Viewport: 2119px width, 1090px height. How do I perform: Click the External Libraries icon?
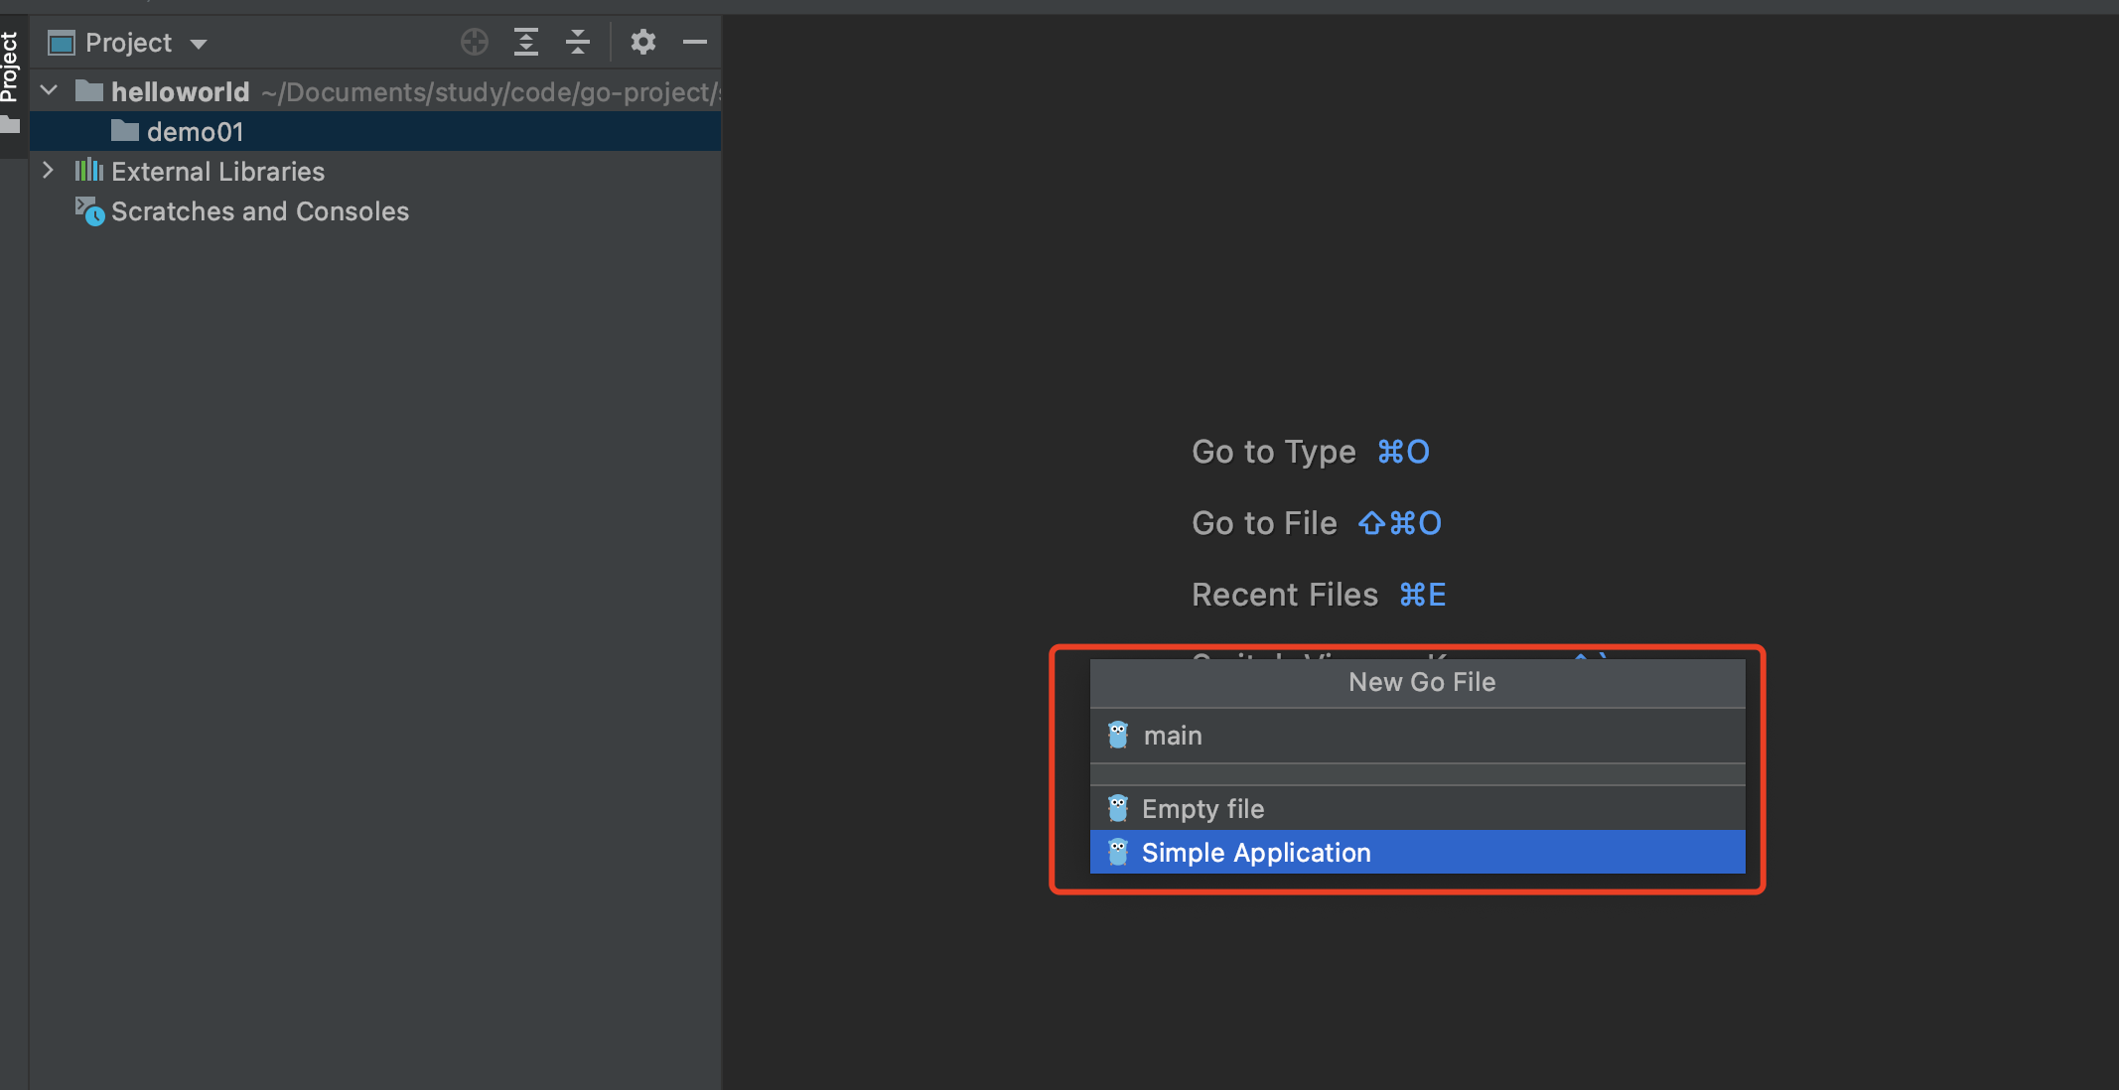(89, 171)
